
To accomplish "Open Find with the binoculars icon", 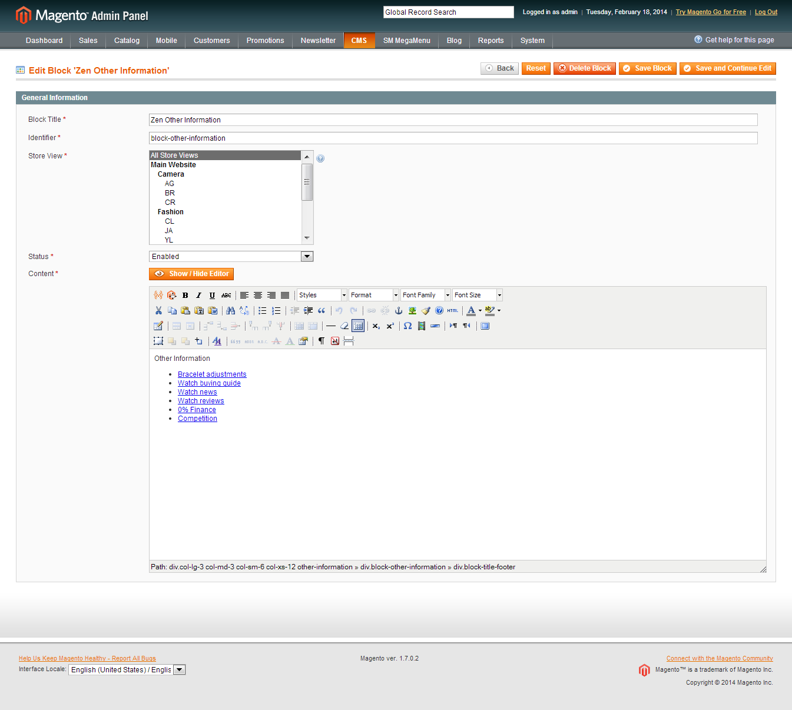I will [230, 310].
